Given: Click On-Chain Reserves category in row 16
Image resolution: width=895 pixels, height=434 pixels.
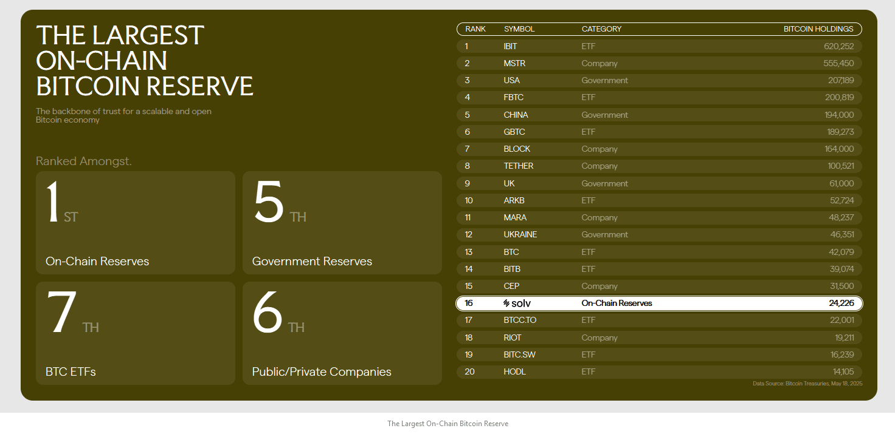Looking at the screenshot, I should 617,303.
